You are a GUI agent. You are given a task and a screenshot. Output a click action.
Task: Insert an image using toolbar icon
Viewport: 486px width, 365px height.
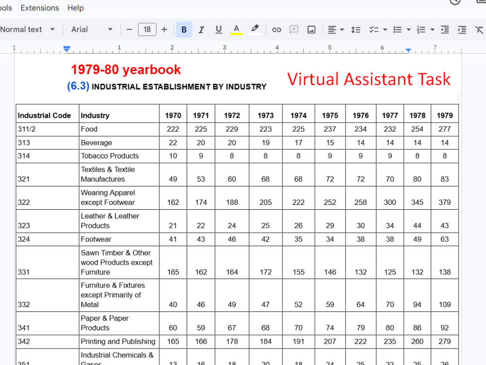point(312,30)
